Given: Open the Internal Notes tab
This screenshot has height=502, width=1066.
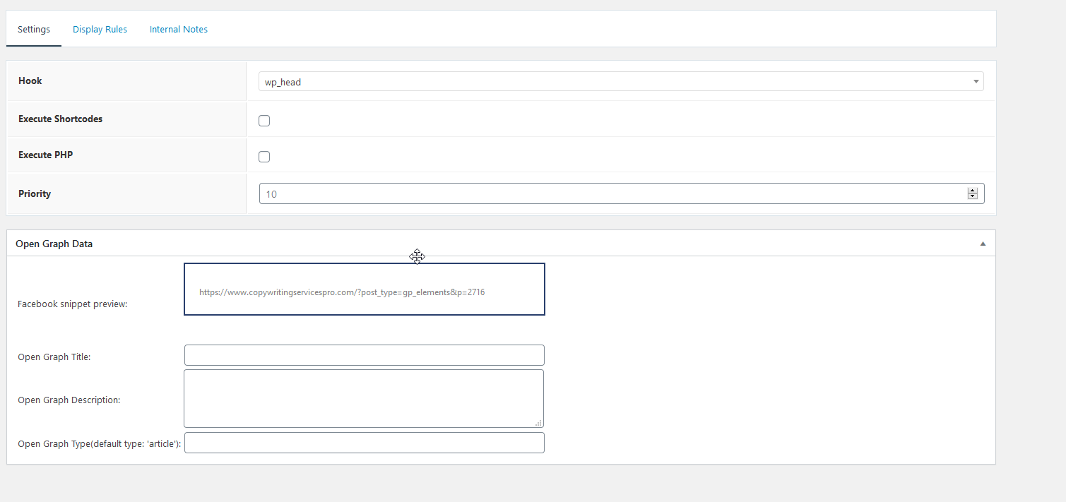Looking at the screenshot, I should coord(178,30).
